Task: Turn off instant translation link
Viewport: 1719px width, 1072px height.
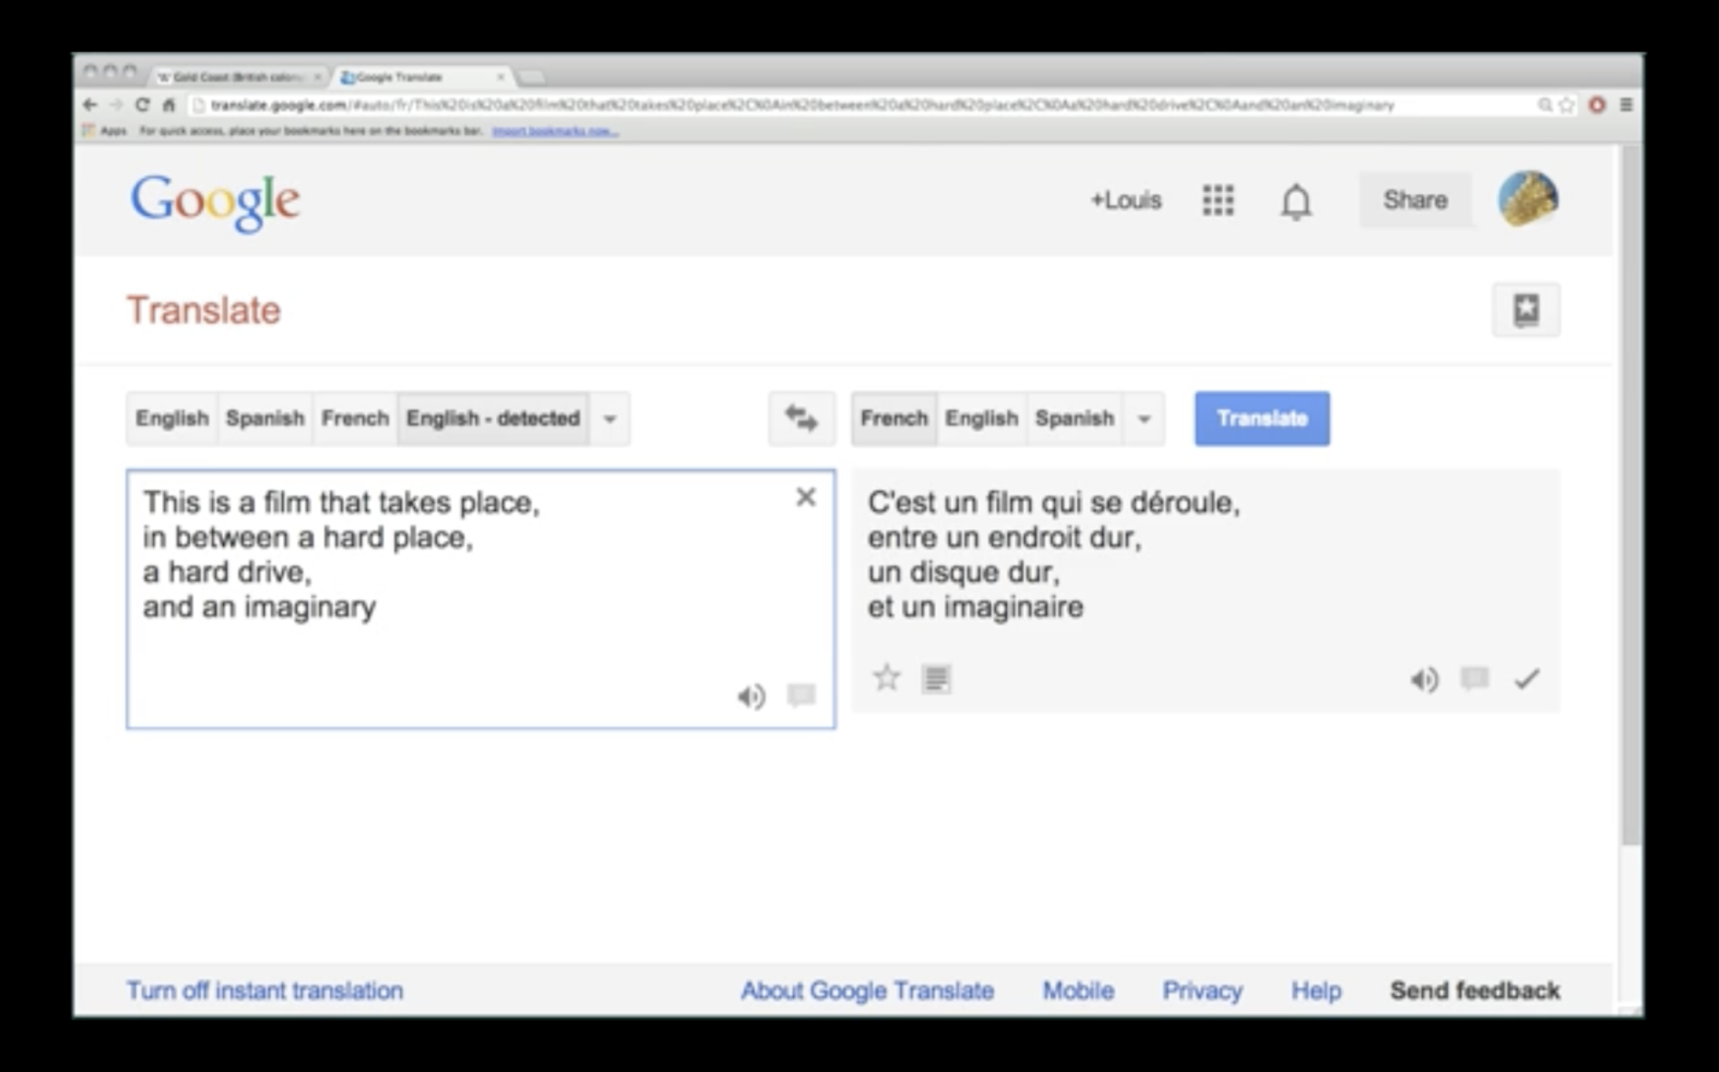Action: [265, 990]
